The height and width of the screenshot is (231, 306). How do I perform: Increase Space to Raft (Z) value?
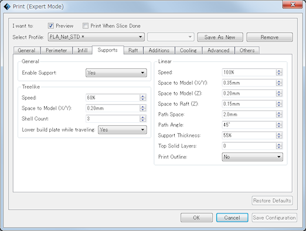279,102
